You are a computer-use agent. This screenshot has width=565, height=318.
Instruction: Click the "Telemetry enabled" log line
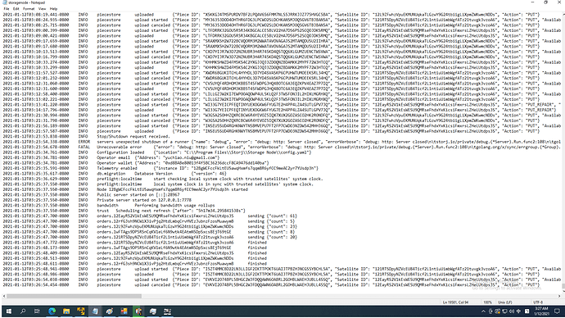click(160, 168)
